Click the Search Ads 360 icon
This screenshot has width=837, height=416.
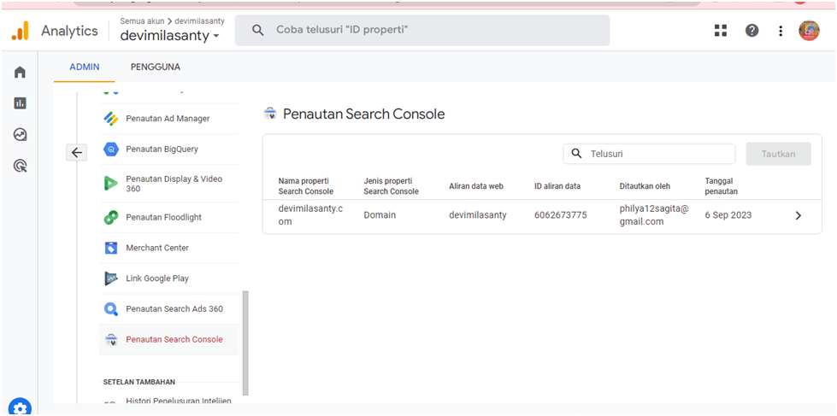111,309
